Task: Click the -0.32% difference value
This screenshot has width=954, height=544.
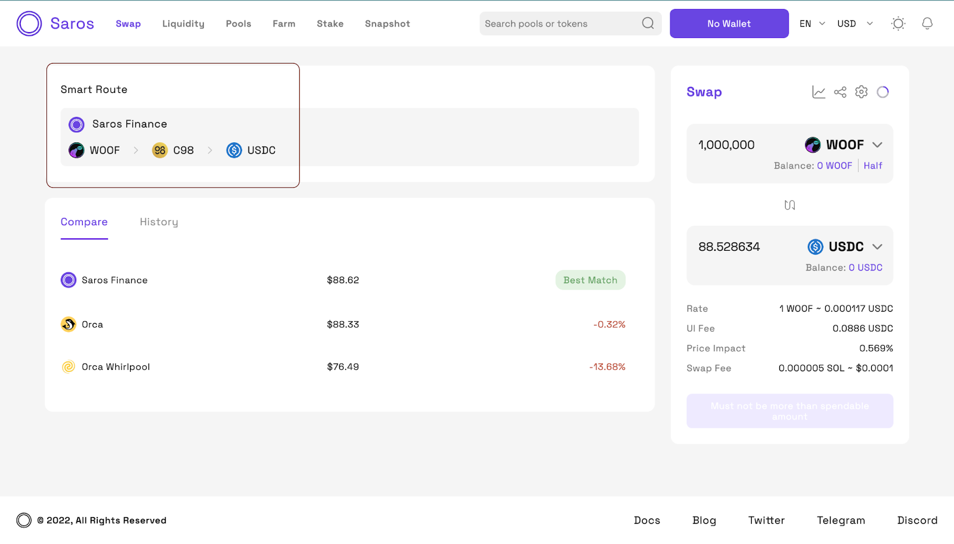Action: point(609,324)
